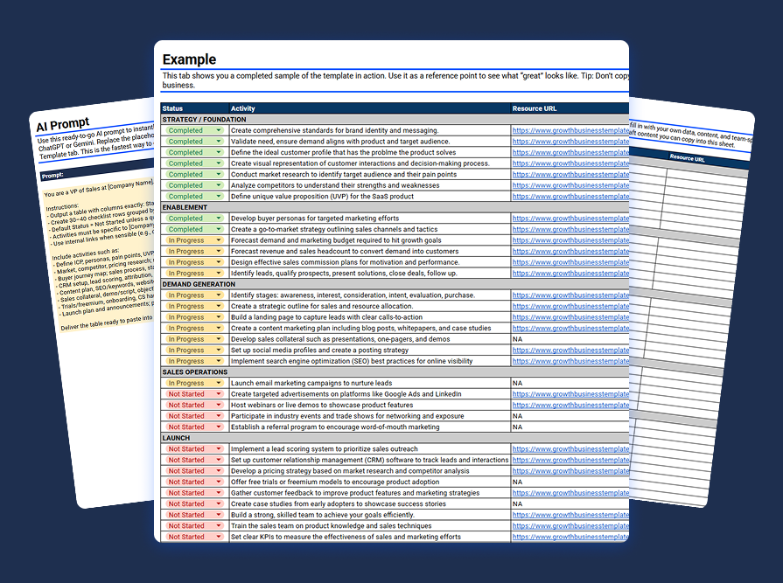
Task: Select cell 'Define unique value proposition (UVP)'
Action: tap(370, 196)
